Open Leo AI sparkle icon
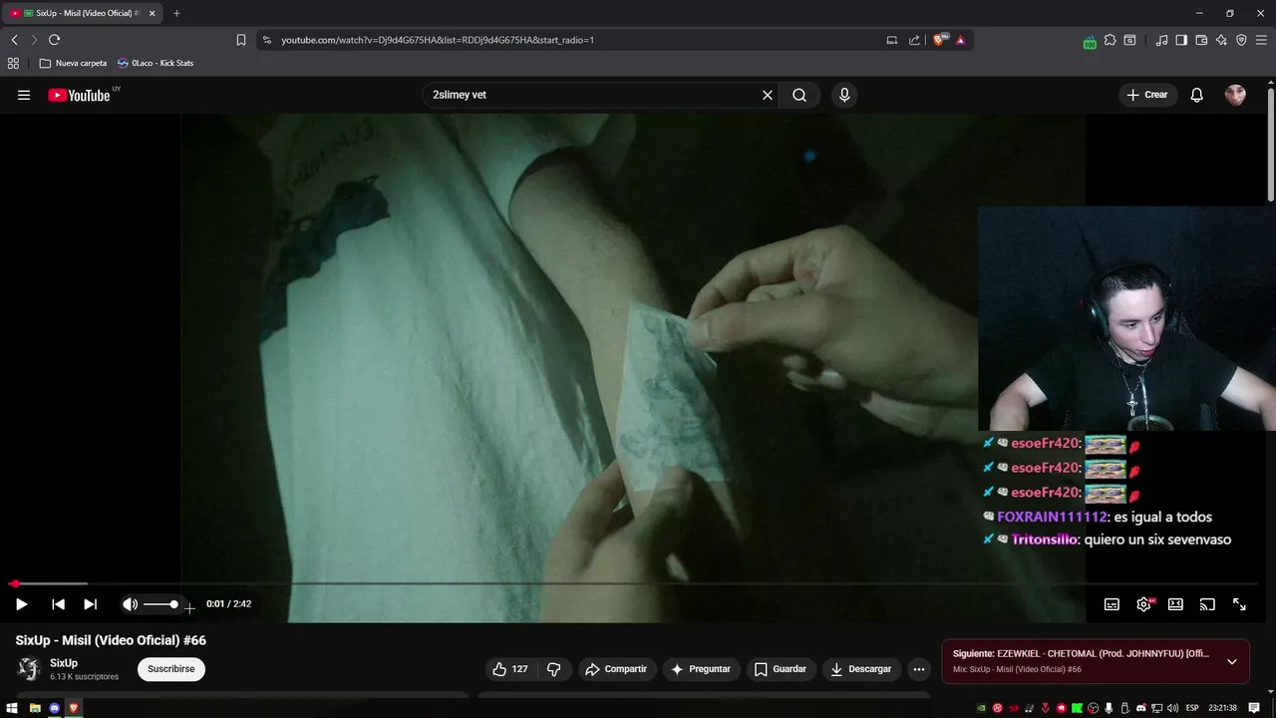This screenshot has height=718, width=1276. [1221, 40]
